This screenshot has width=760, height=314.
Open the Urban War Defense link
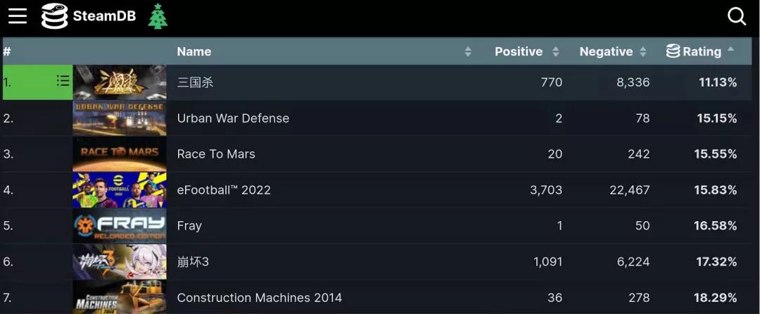point(233,118)
